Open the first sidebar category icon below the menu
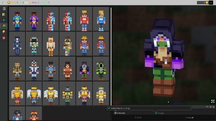This screenshot has width=216, height=121. coord(4,14)
